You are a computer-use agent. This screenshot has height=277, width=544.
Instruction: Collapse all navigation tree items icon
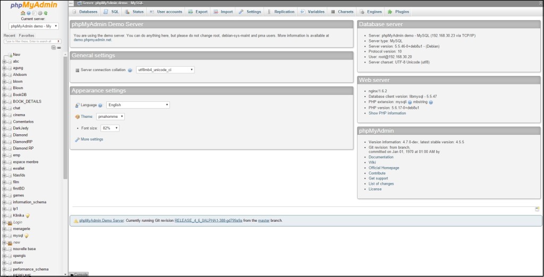[54, 48]
